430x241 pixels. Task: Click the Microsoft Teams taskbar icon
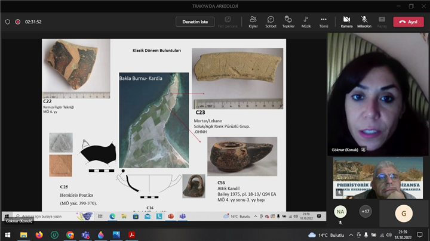click(x=85, y=235)
